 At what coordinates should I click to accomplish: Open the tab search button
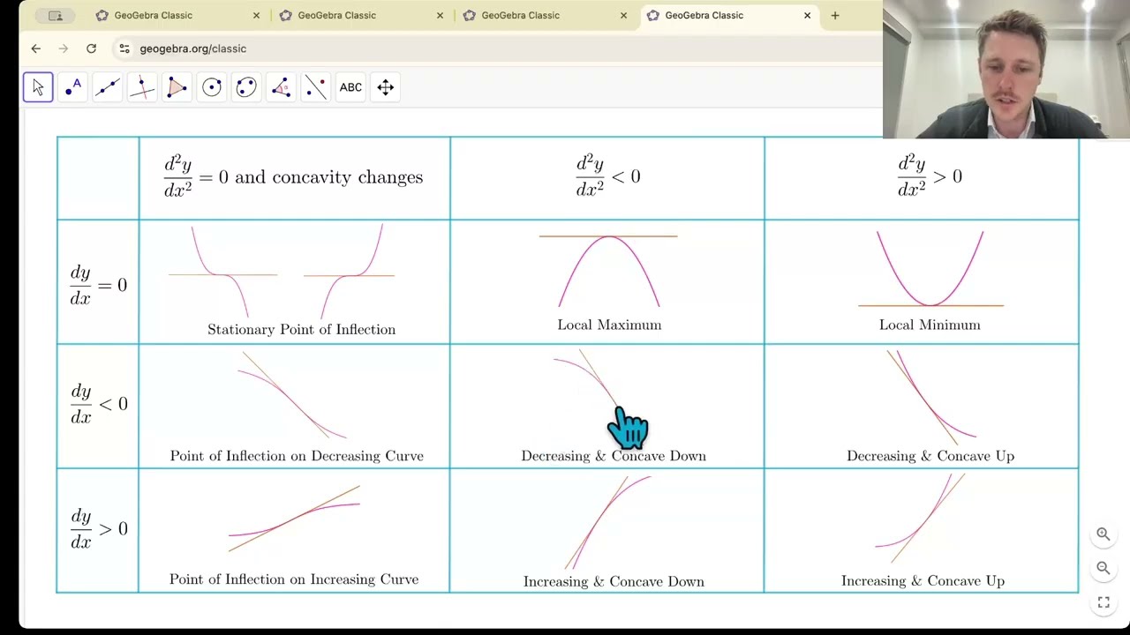[55, 15]
